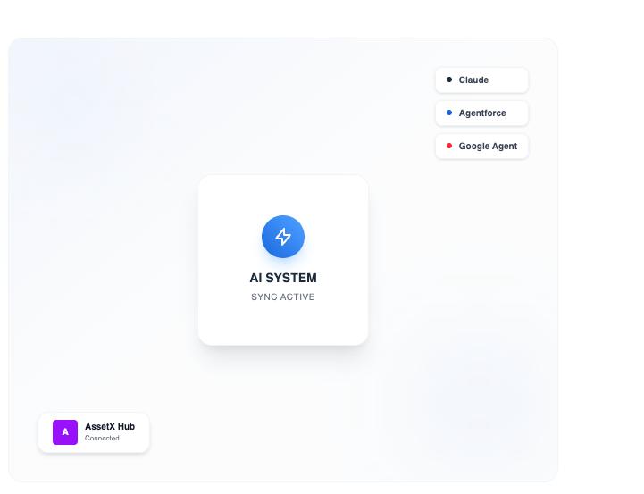Click the 'AssetX Hub' title text
The image size is (644, 494).
coord(110,427)
